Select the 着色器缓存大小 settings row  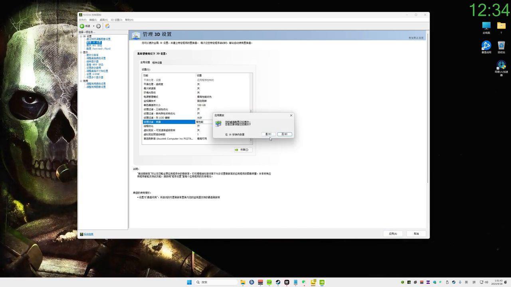(196, 105)
